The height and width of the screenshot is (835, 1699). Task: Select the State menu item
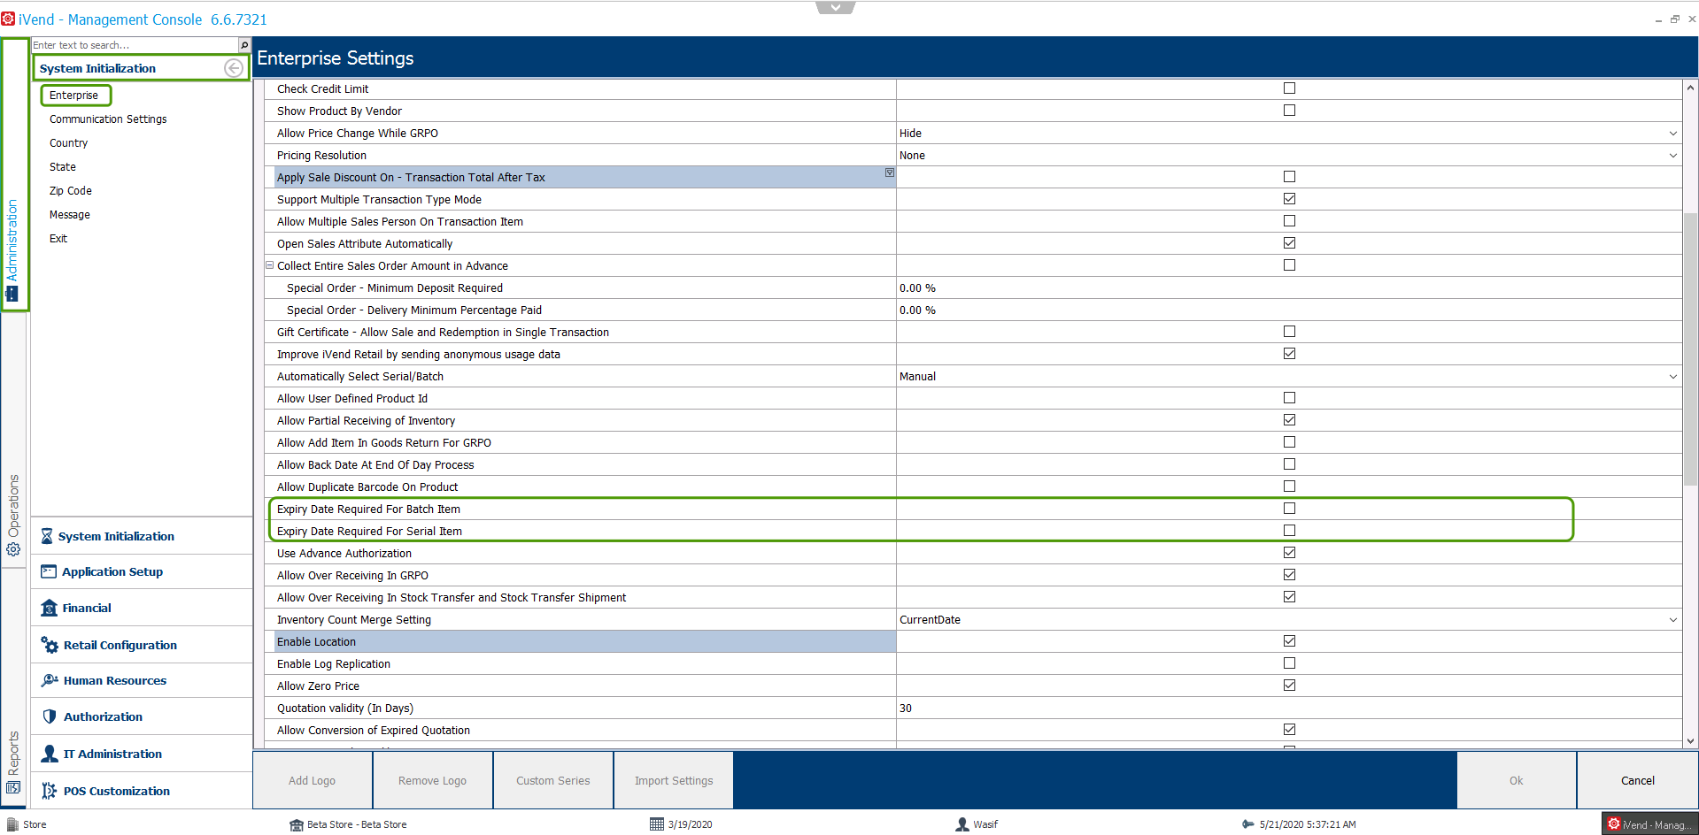(x=63, y=167)
